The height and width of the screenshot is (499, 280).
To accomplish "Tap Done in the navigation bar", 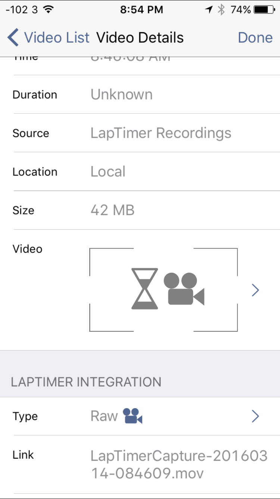I will click(255, 38).
